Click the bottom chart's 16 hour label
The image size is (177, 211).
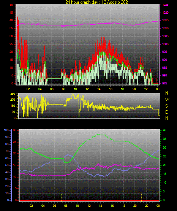click(112, 206)
